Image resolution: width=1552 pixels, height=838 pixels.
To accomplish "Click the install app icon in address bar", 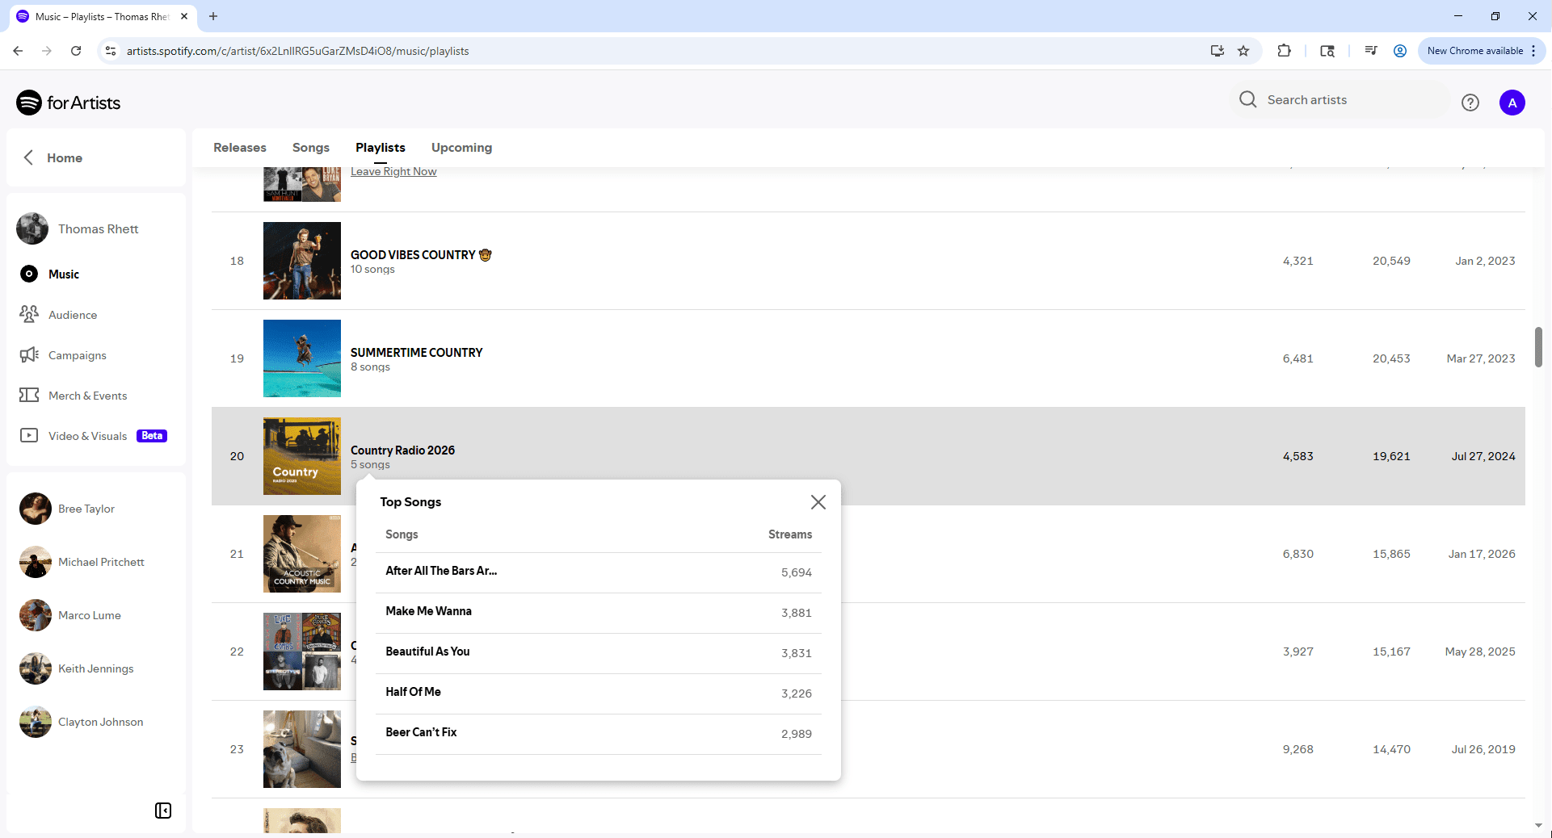I will click(x=1218, y=51).
